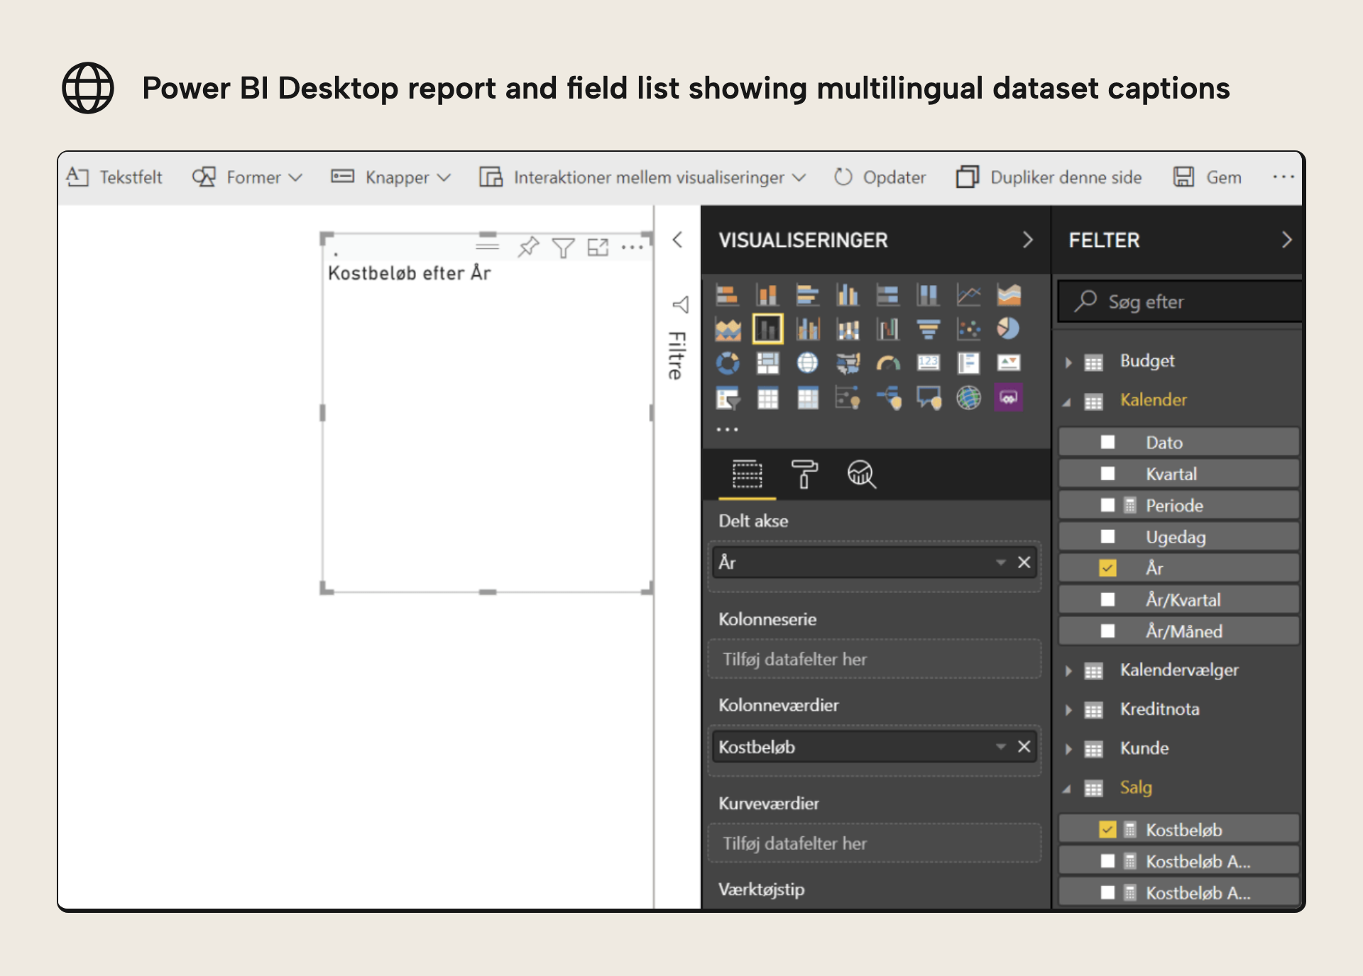Select the funnel chart visualization
This screenshot has height=976, width=1363.
pos(929,328)
